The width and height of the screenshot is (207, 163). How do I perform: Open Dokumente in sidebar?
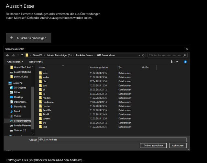(18, 102)
